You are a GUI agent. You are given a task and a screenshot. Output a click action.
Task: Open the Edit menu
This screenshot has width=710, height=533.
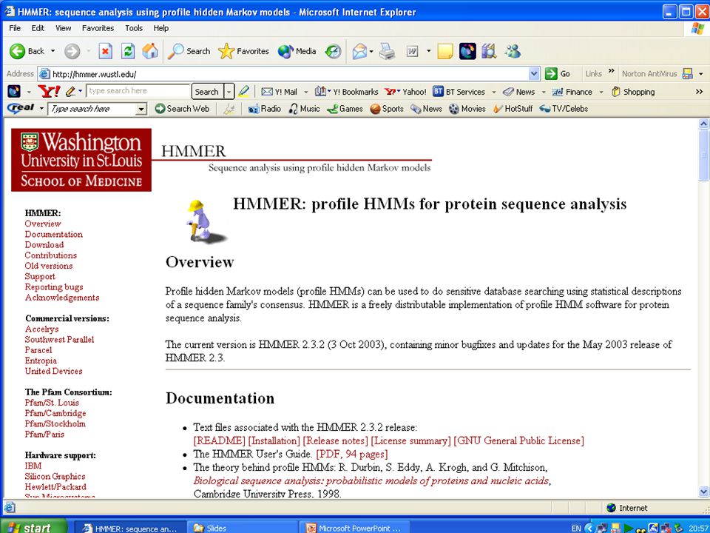(38, 28)
